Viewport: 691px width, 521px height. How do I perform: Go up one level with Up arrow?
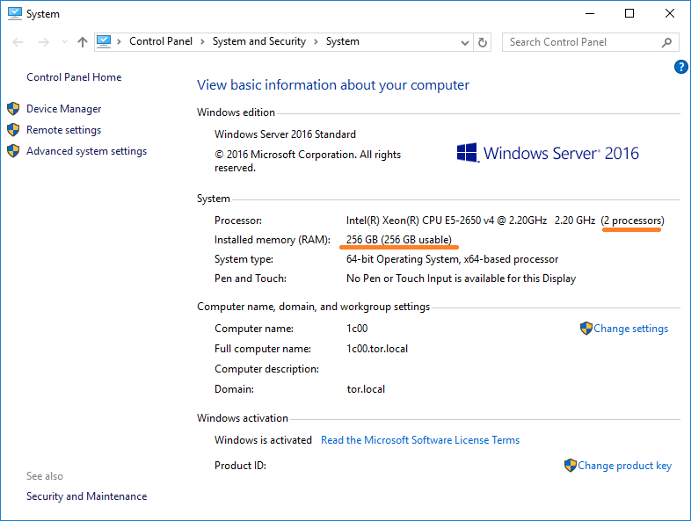(x=83, y=42)
